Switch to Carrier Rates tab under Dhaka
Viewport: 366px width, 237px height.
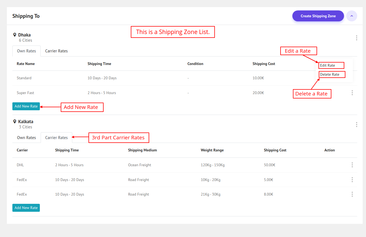point(56,51)
